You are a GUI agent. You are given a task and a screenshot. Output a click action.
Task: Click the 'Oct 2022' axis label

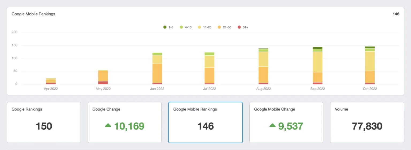(370, 89)
